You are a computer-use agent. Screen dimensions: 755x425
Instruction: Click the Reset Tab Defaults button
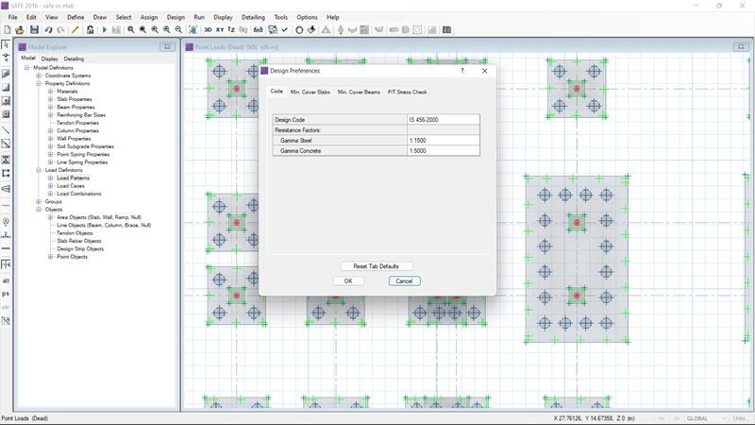coord(376,266)
